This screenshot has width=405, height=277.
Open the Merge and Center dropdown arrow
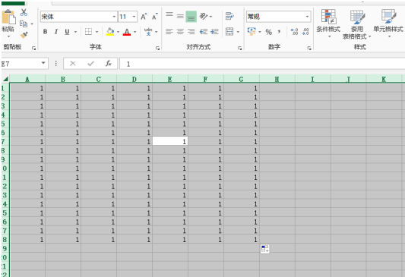click(x=238, y=32)
